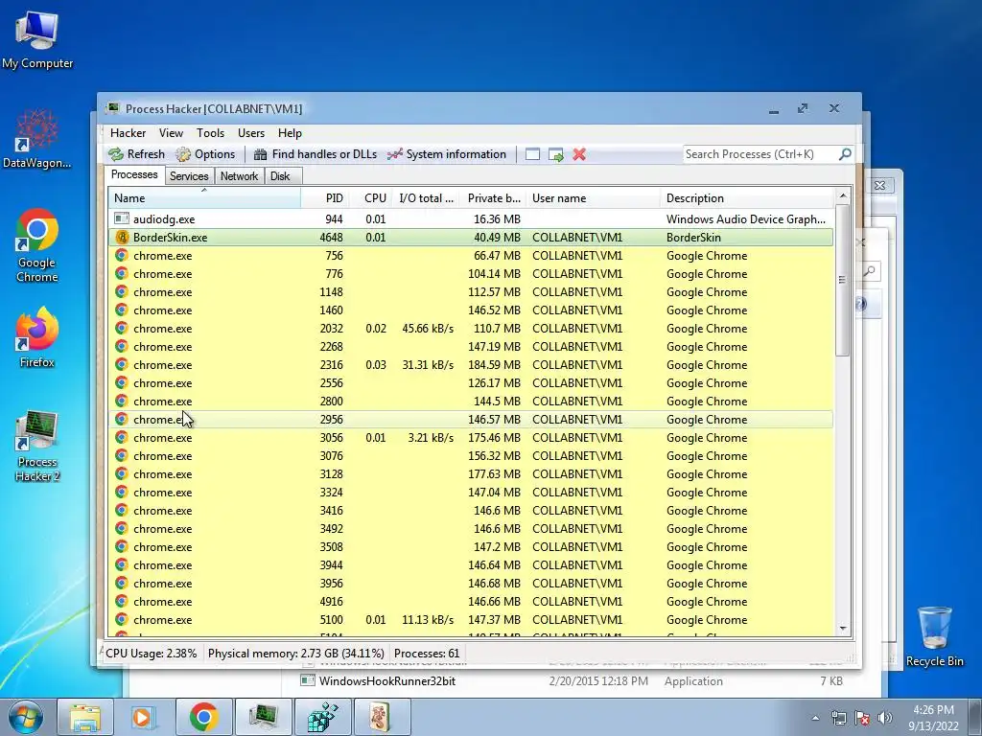Click Chrome icon of PID 5100 row

[x=122, y=619]
